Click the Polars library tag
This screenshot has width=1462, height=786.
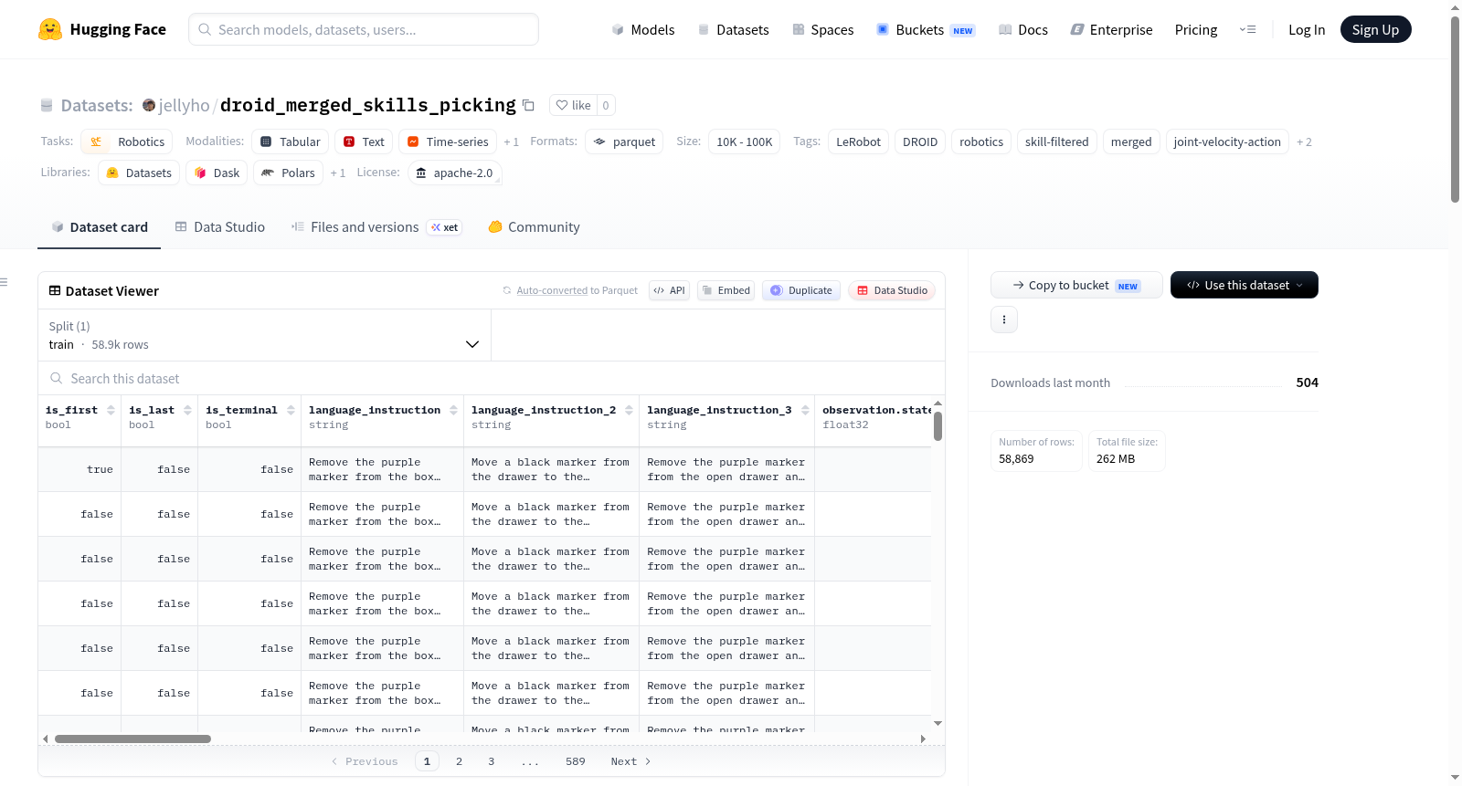click(x=288, y=173)
